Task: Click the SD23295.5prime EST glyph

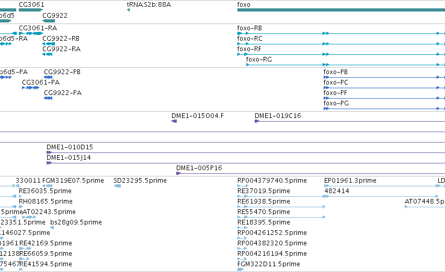Action: pos(117,186)
